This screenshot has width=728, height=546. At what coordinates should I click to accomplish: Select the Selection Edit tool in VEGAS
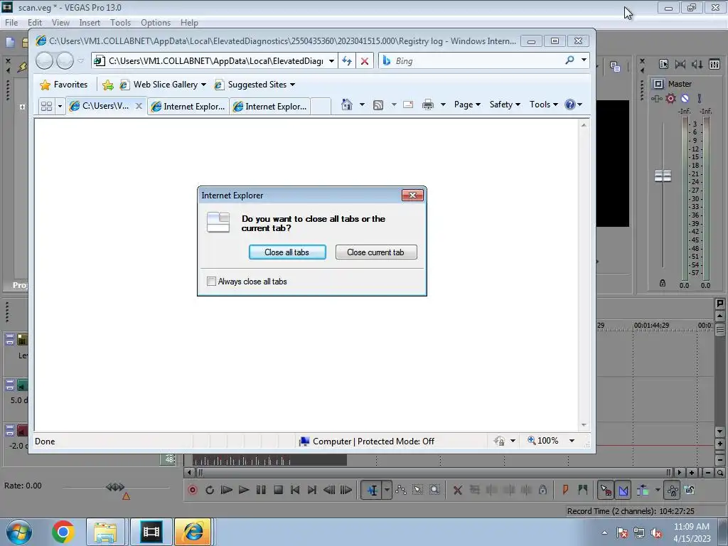coord(418,490)
